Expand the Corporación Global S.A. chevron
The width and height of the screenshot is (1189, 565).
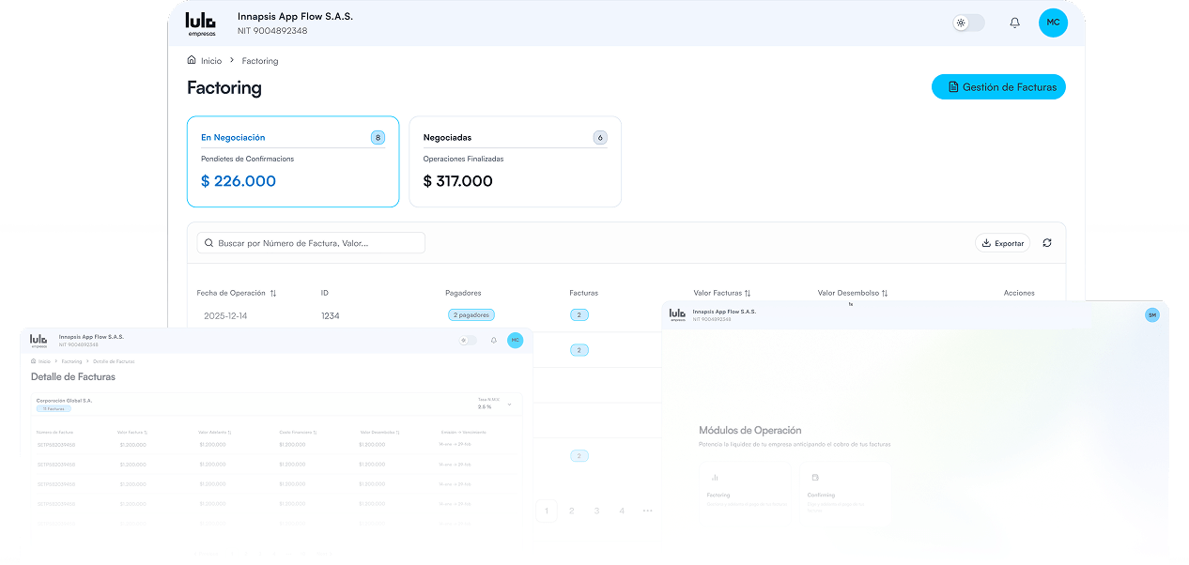click(x=509, y=405)
